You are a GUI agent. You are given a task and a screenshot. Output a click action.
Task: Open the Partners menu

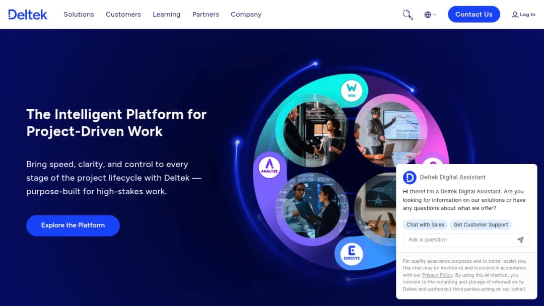point(206,15)
